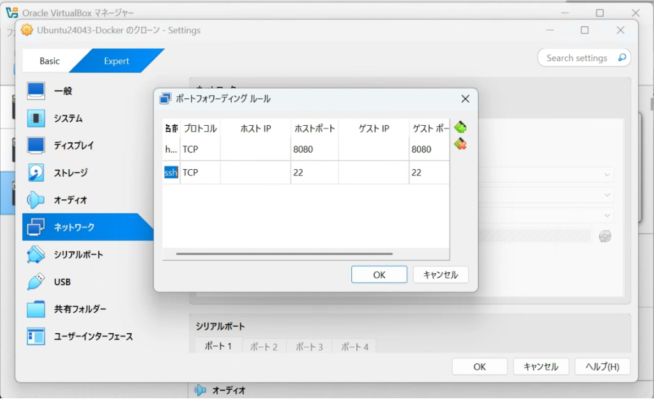
Task: Open the ユーザーインターフェース settings category
Action: pyautogui.click(x=93, y=336)
